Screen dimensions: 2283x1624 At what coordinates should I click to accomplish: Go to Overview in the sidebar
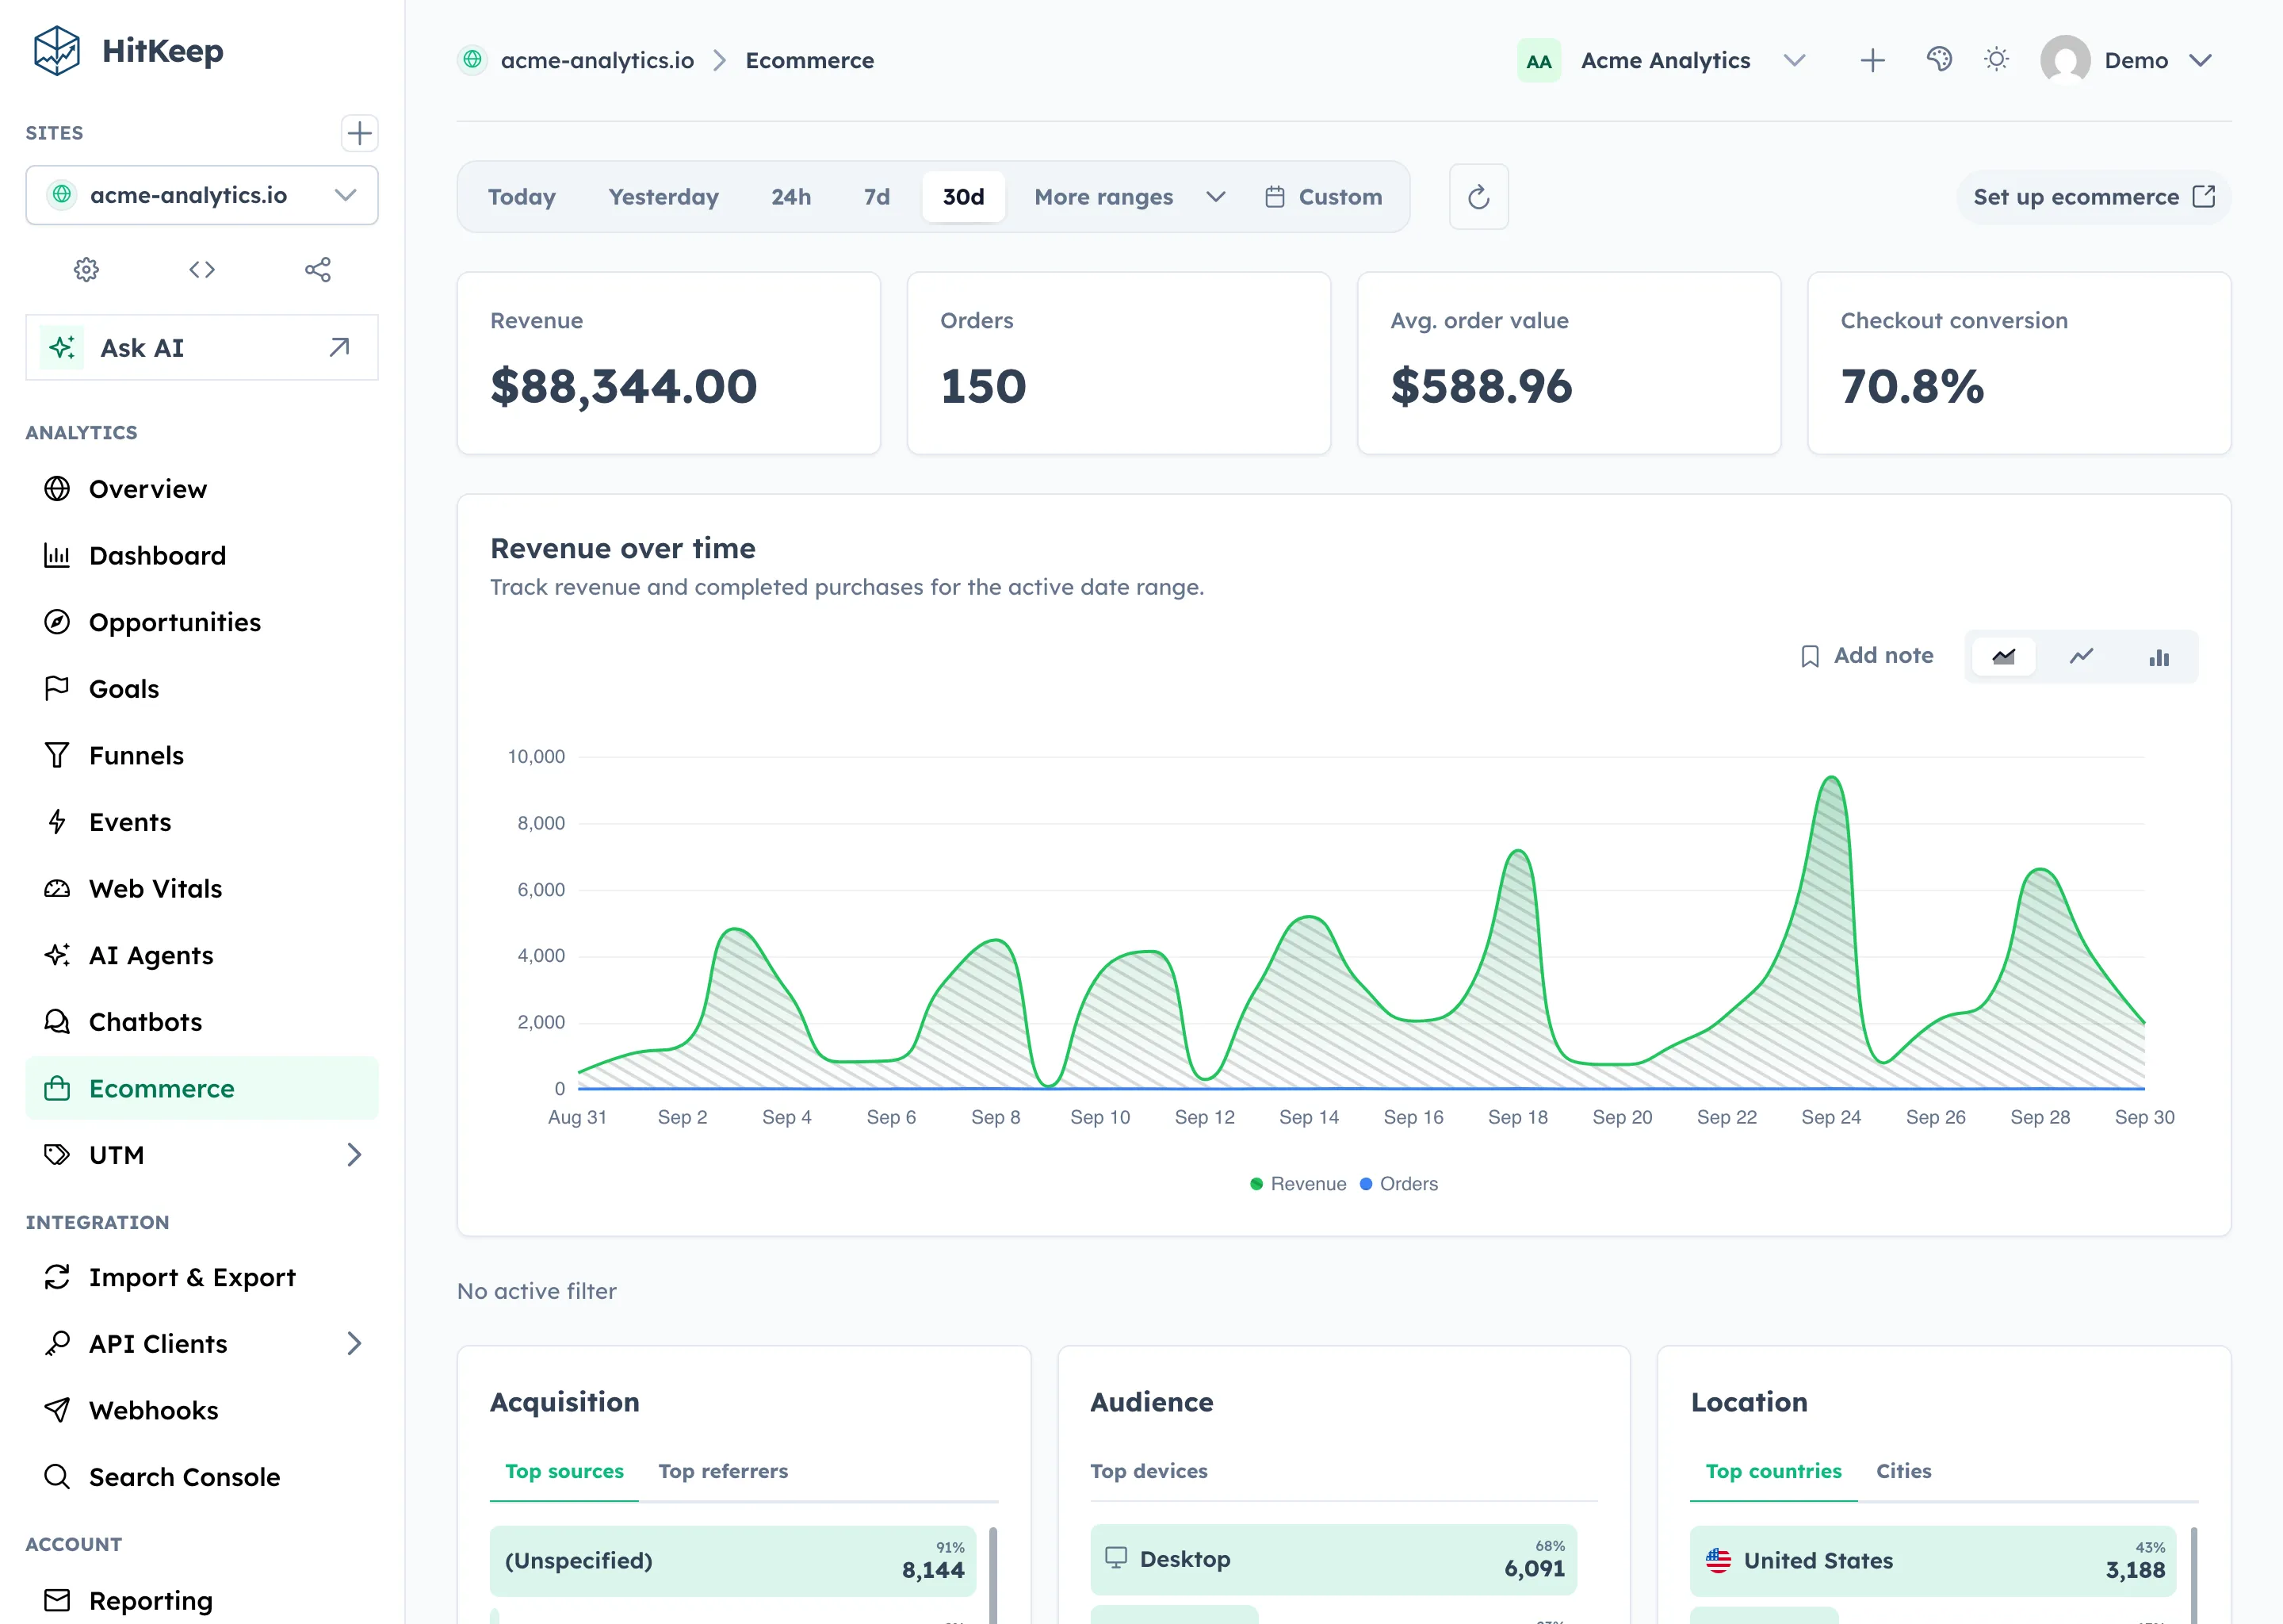point(202,489)
